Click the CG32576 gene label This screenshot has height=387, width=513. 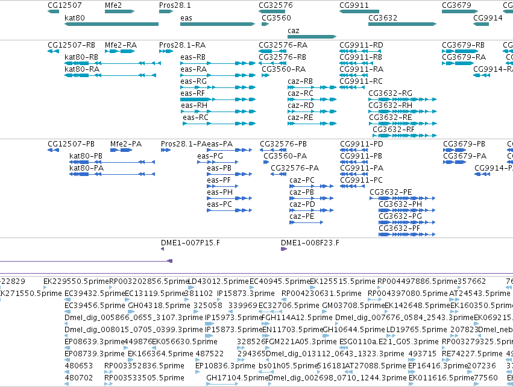(276, 5)
